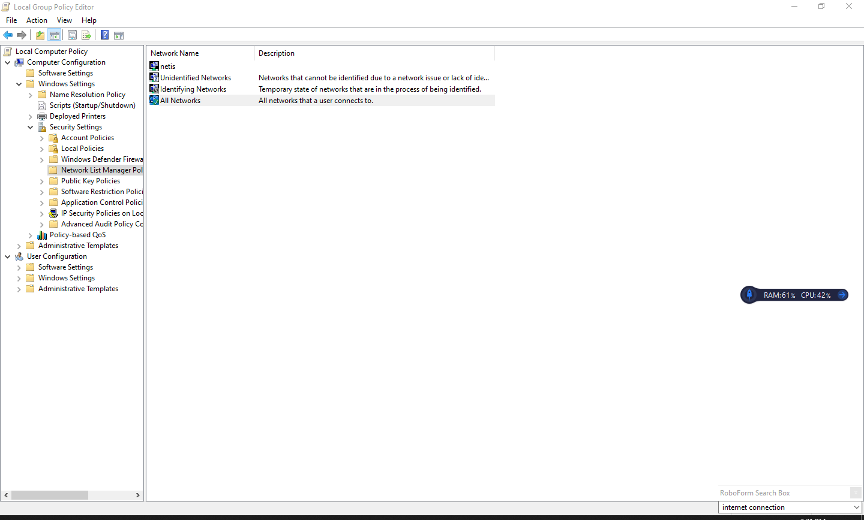This screenshot has width=864, height=520.
Task: Expand the Account Policies node
Action: click(42, 138)
